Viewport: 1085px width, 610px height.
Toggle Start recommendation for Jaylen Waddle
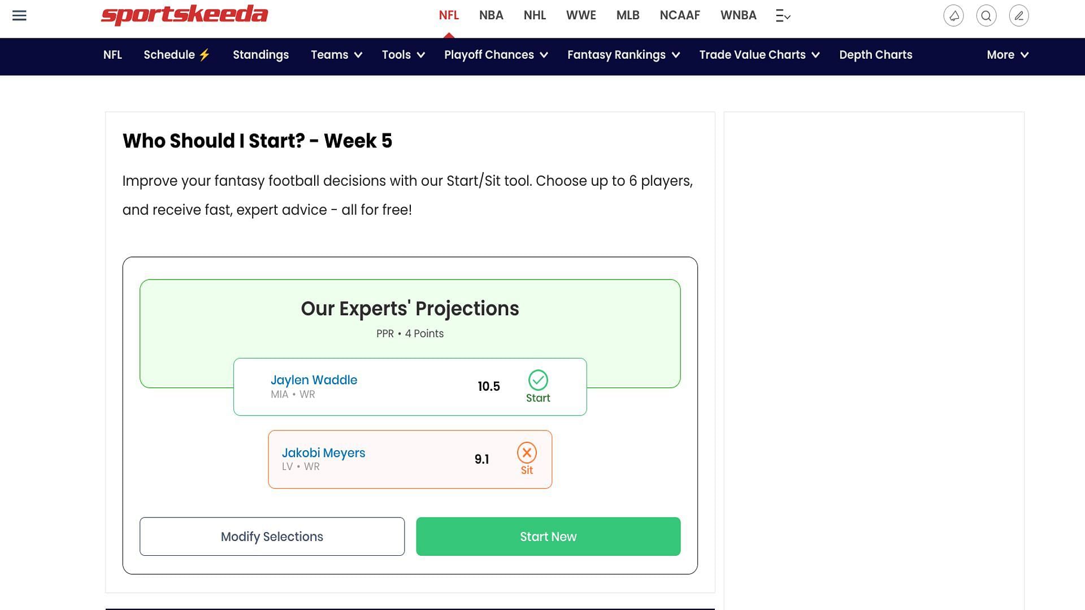pyautogui.click(x=537, y=380)
